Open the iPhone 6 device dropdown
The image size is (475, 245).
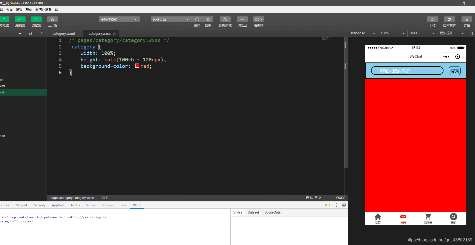[x=363, y=33]
